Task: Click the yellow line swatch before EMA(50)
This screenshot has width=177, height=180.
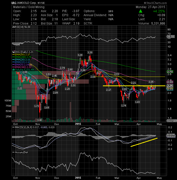Action: point(13,55)
